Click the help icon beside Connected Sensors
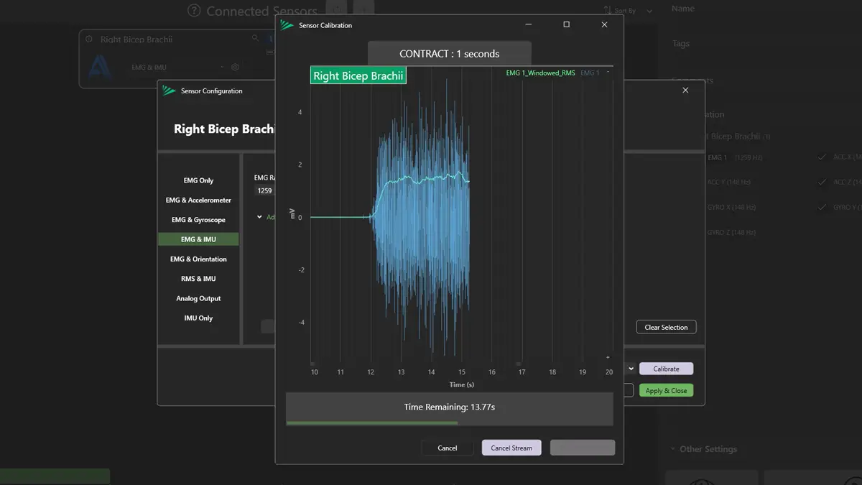Image resolution: width=862 pixels, height=485 pixels. [194, 11]
